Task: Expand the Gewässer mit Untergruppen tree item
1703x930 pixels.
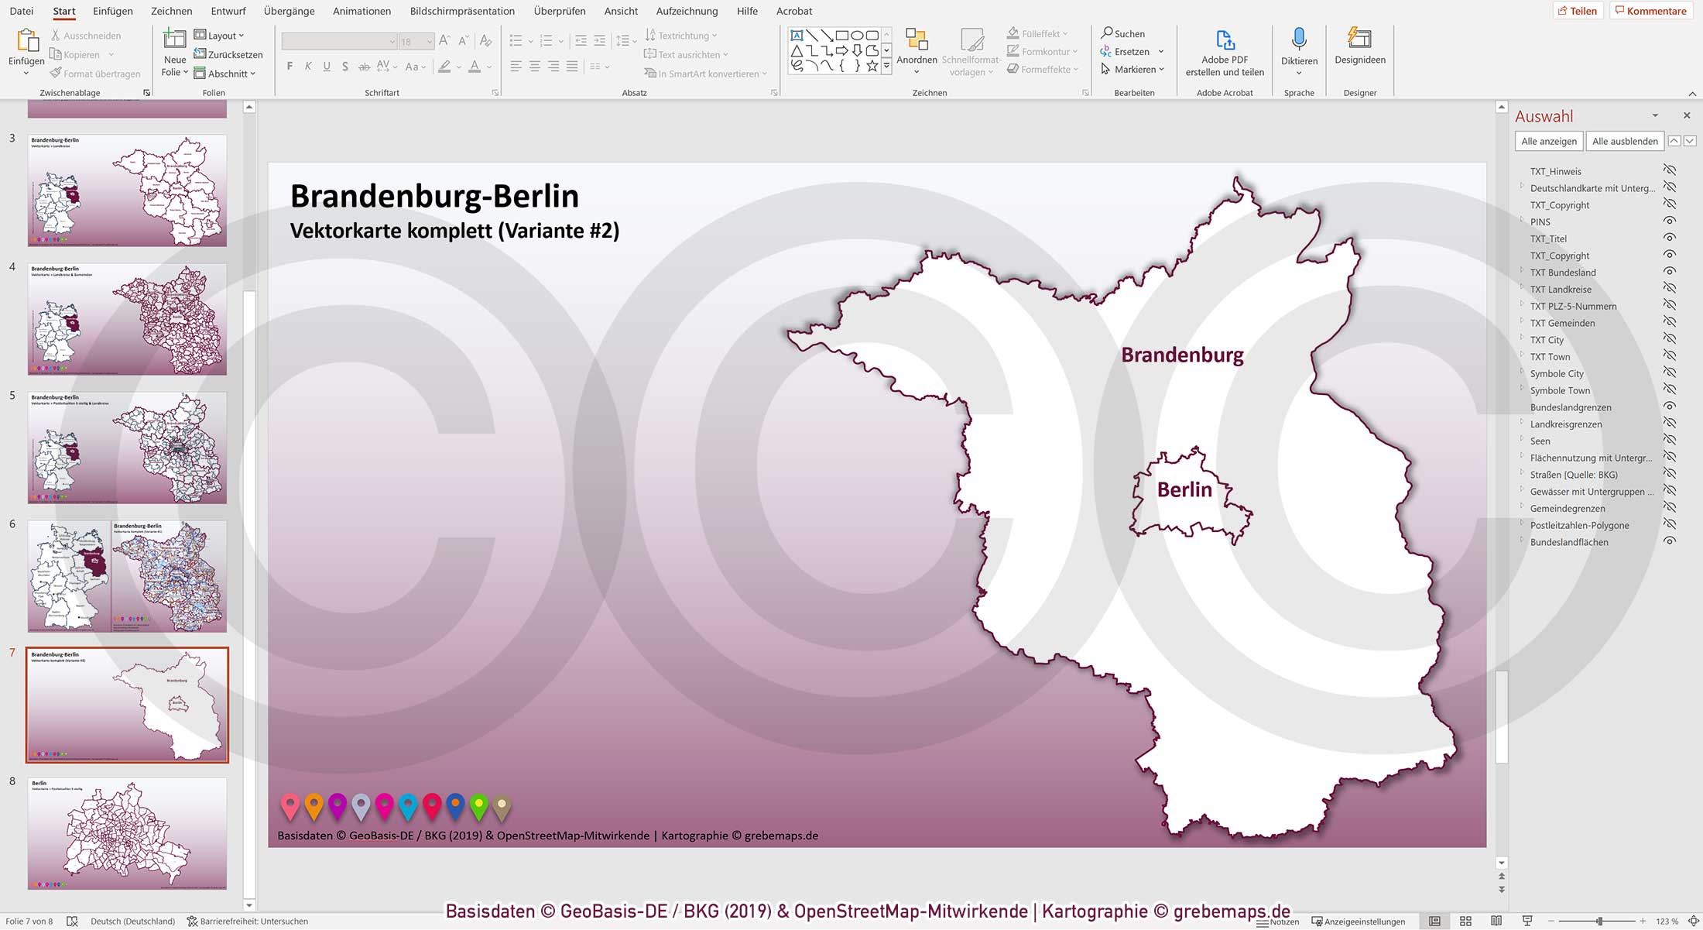Action: (x=1523, y=491)
